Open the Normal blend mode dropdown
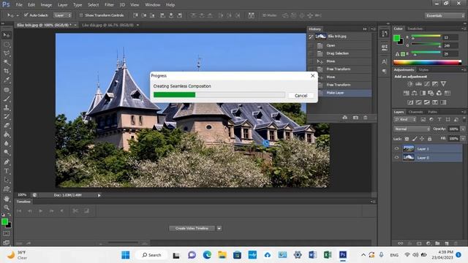The width and height of the screenshot is (468, 263). tap(412, 129)
